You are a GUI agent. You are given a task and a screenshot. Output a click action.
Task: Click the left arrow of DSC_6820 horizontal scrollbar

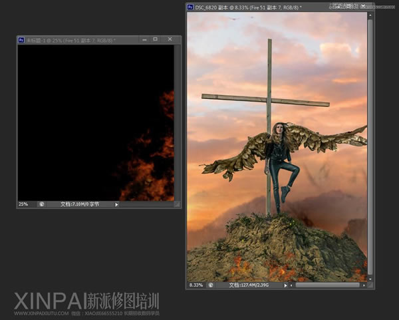(x=291, y=285)
